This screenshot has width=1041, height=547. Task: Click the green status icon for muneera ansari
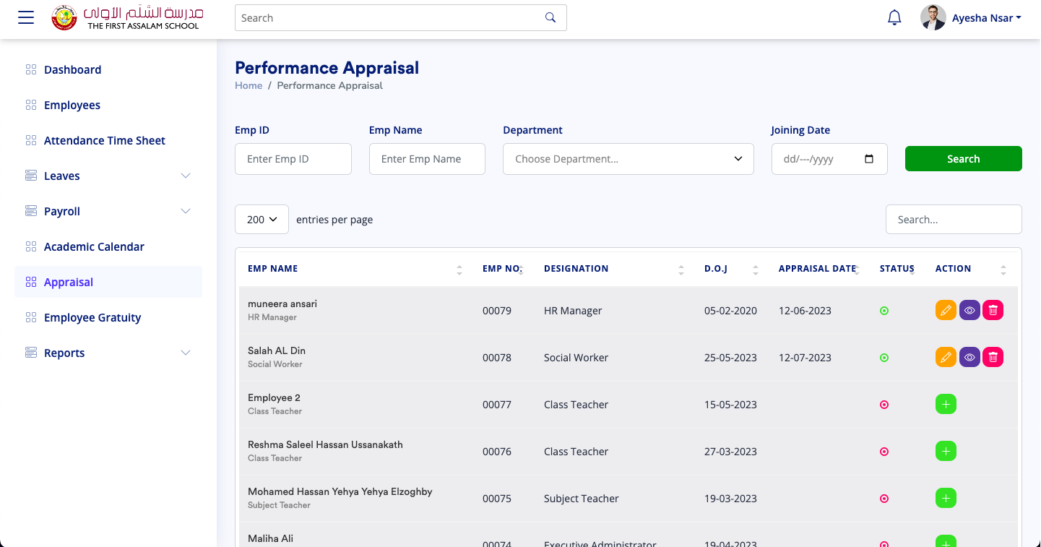pyautogui.click(x=884, y=310)
